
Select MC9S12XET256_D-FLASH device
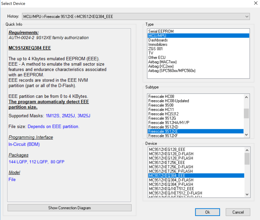tap(196, 167)
